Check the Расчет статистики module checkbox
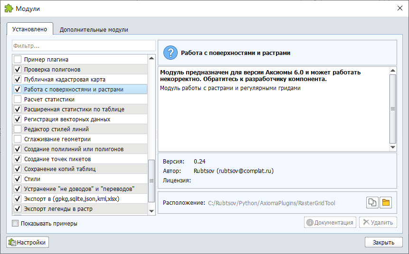The width and height of the screenshot is (409, 254). [x=18, y=100]
